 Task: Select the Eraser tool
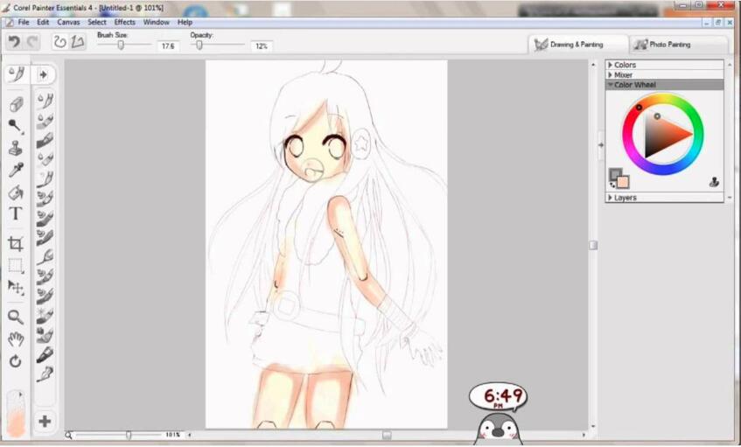[x=16, y=104]
